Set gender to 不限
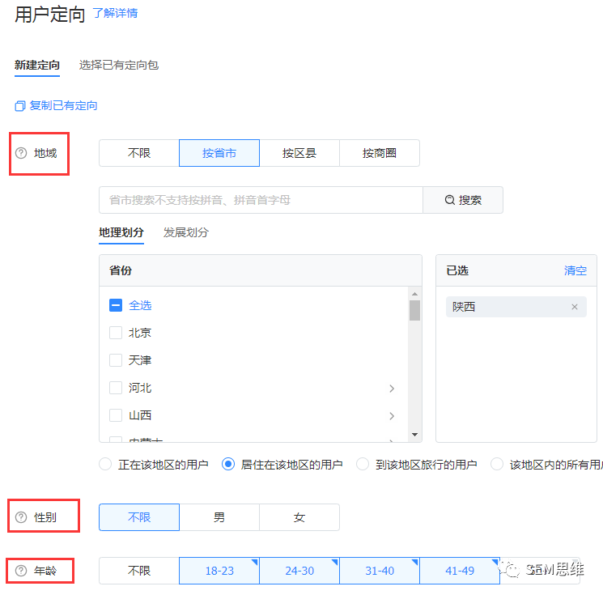603x595 pixels. click(x=139, y=517)
